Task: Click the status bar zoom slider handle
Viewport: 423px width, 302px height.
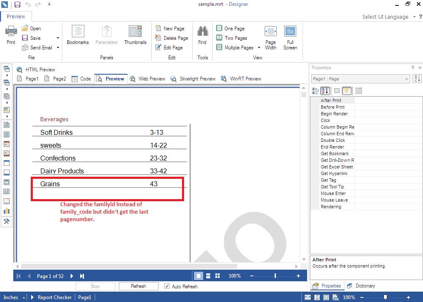Action: (385, 297)
